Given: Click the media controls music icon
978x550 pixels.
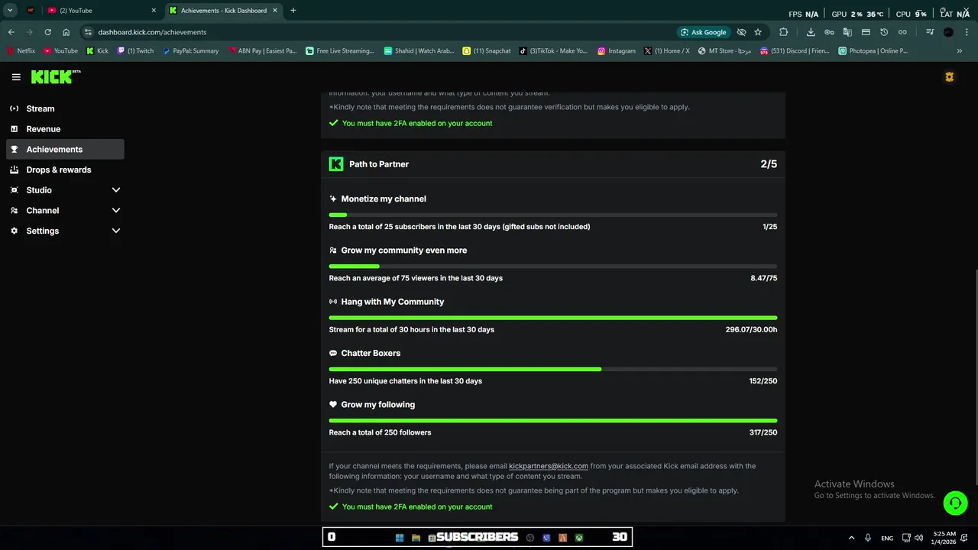Looking at the screenshot, I should click(930, 32).
